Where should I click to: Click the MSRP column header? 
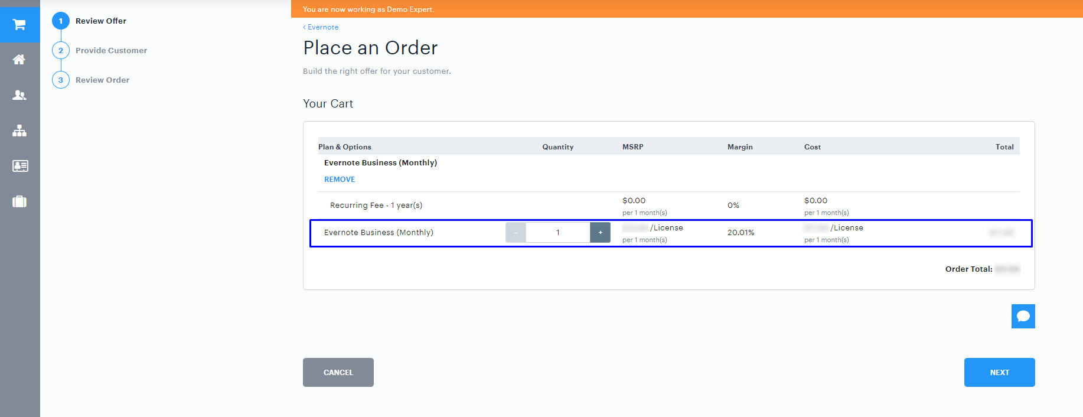[633, 147]
